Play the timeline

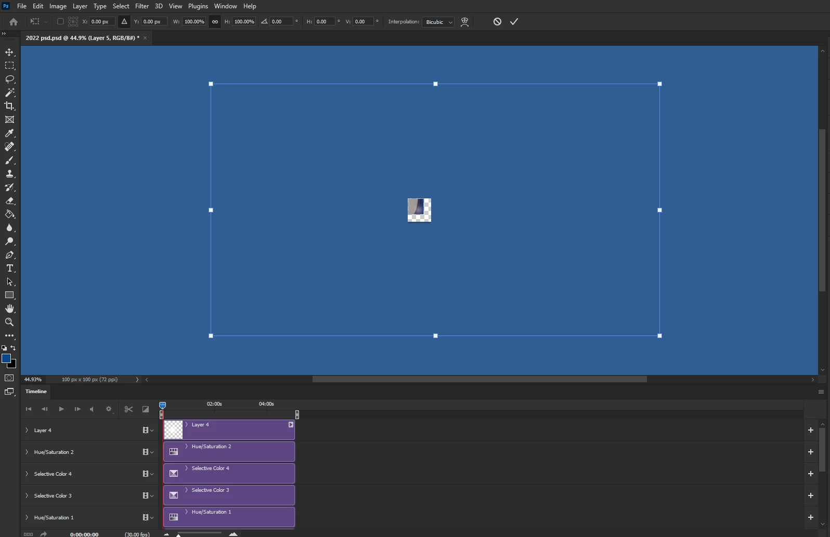[x=61, y=409]
